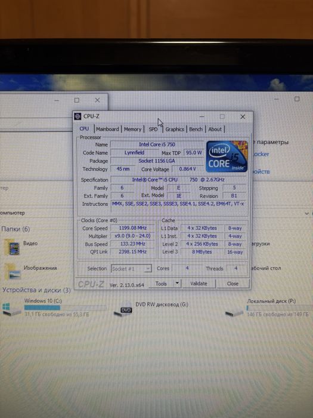Click the Specification field text
The height and width of the screenshot is (418, 313).
[178, 180]
